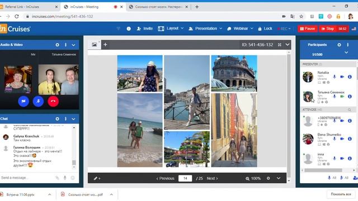Screen dimensions: 358x201
Task: Open emoji picker in chat
Action: point(73,178)
